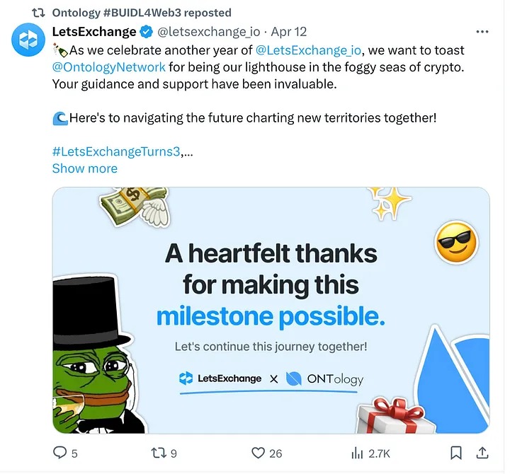Image resolution: width=510 pixels, height=474 pixels.
Task: Click the repost indicator icon above the avatar
Action: [40, 13]
